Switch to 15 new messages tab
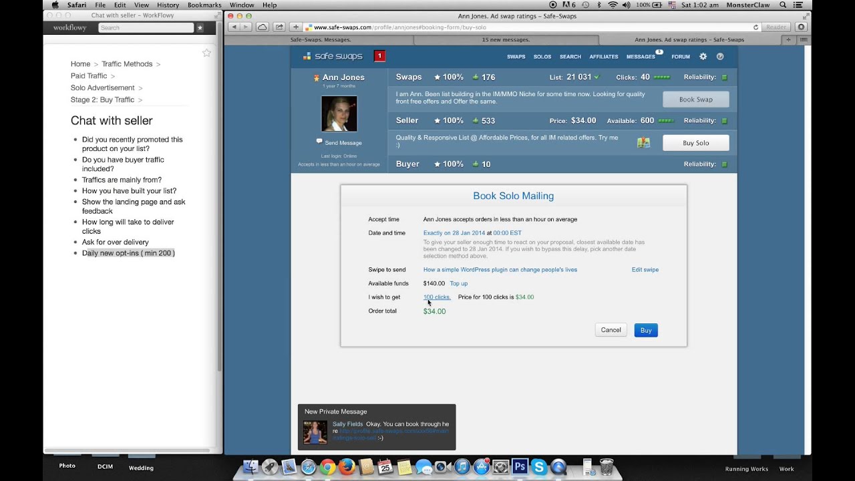This screenshot has height=481, width=855. tap(506, 39)
